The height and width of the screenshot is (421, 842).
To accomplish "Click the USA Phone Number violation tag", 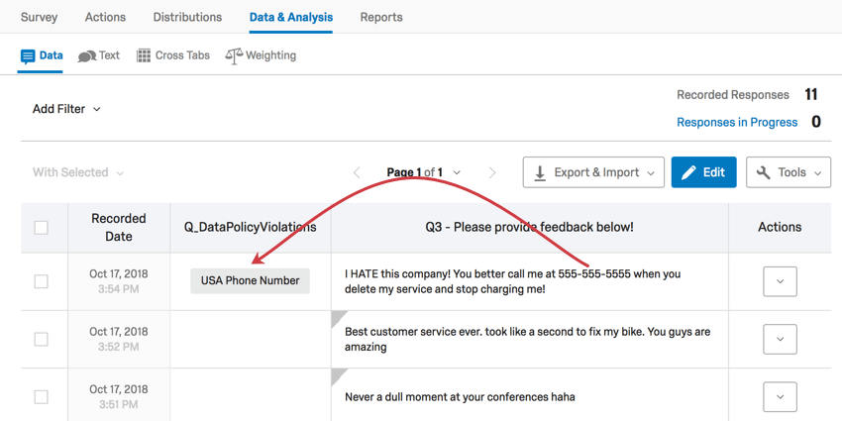I will point(250,280).
